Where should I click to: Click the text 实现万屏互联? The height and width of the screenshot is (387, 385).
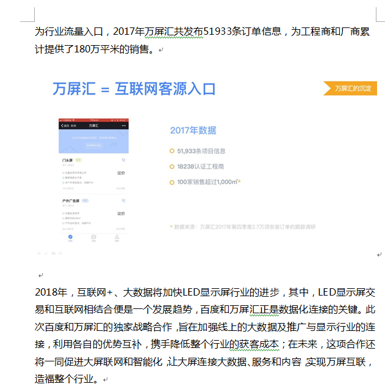click(x=336, y=362)
